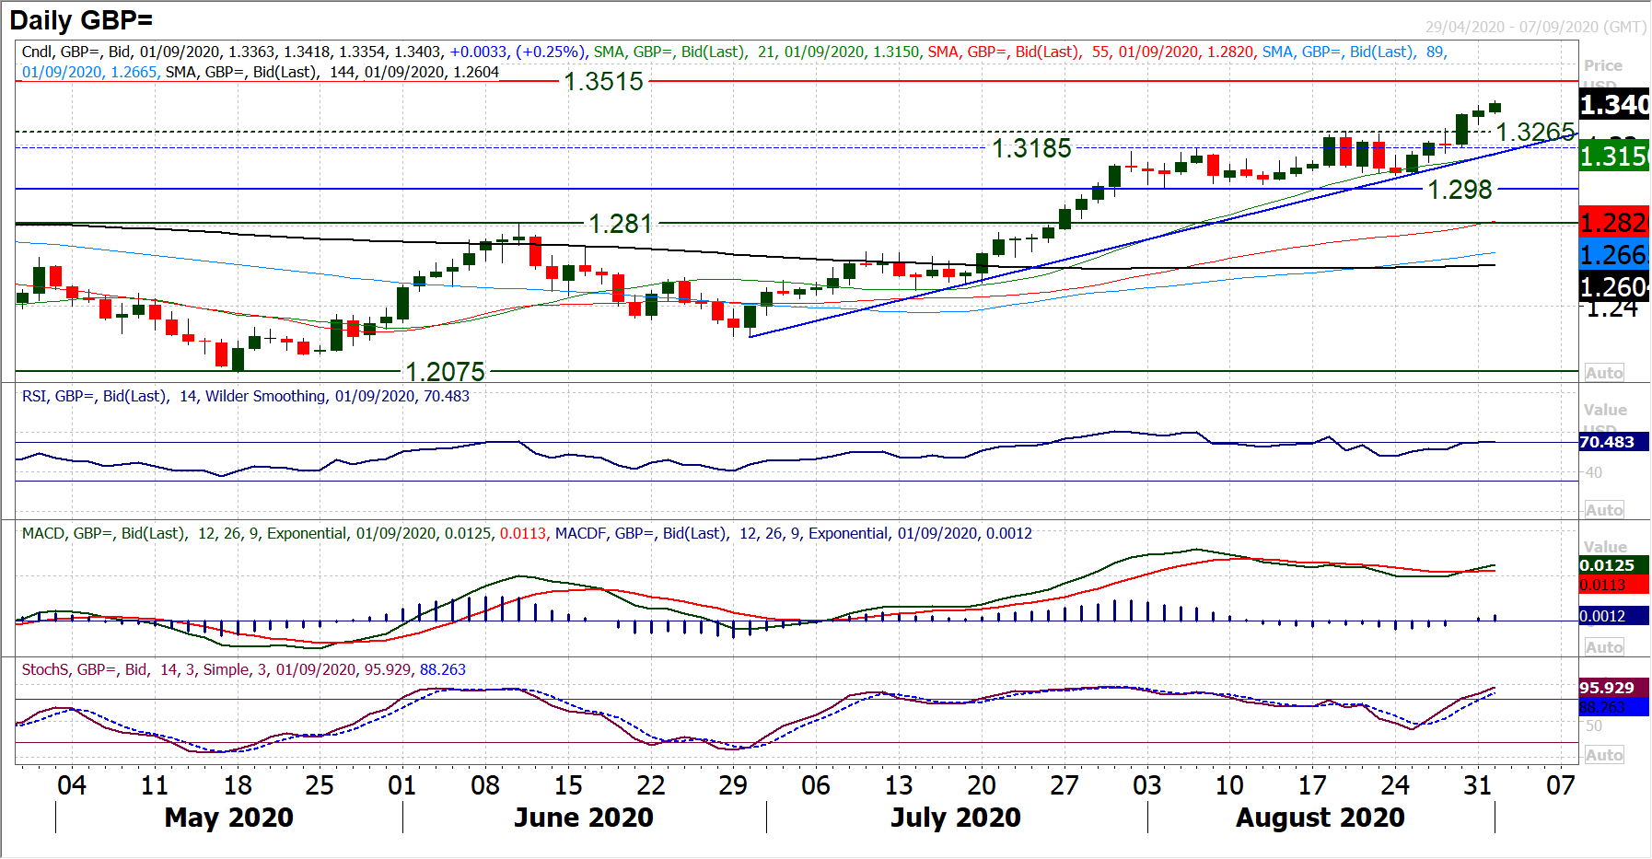Screen dimensions: 1652x859
Task: Toggle Auto scaling in the StochS panel
Action: 1603,755
